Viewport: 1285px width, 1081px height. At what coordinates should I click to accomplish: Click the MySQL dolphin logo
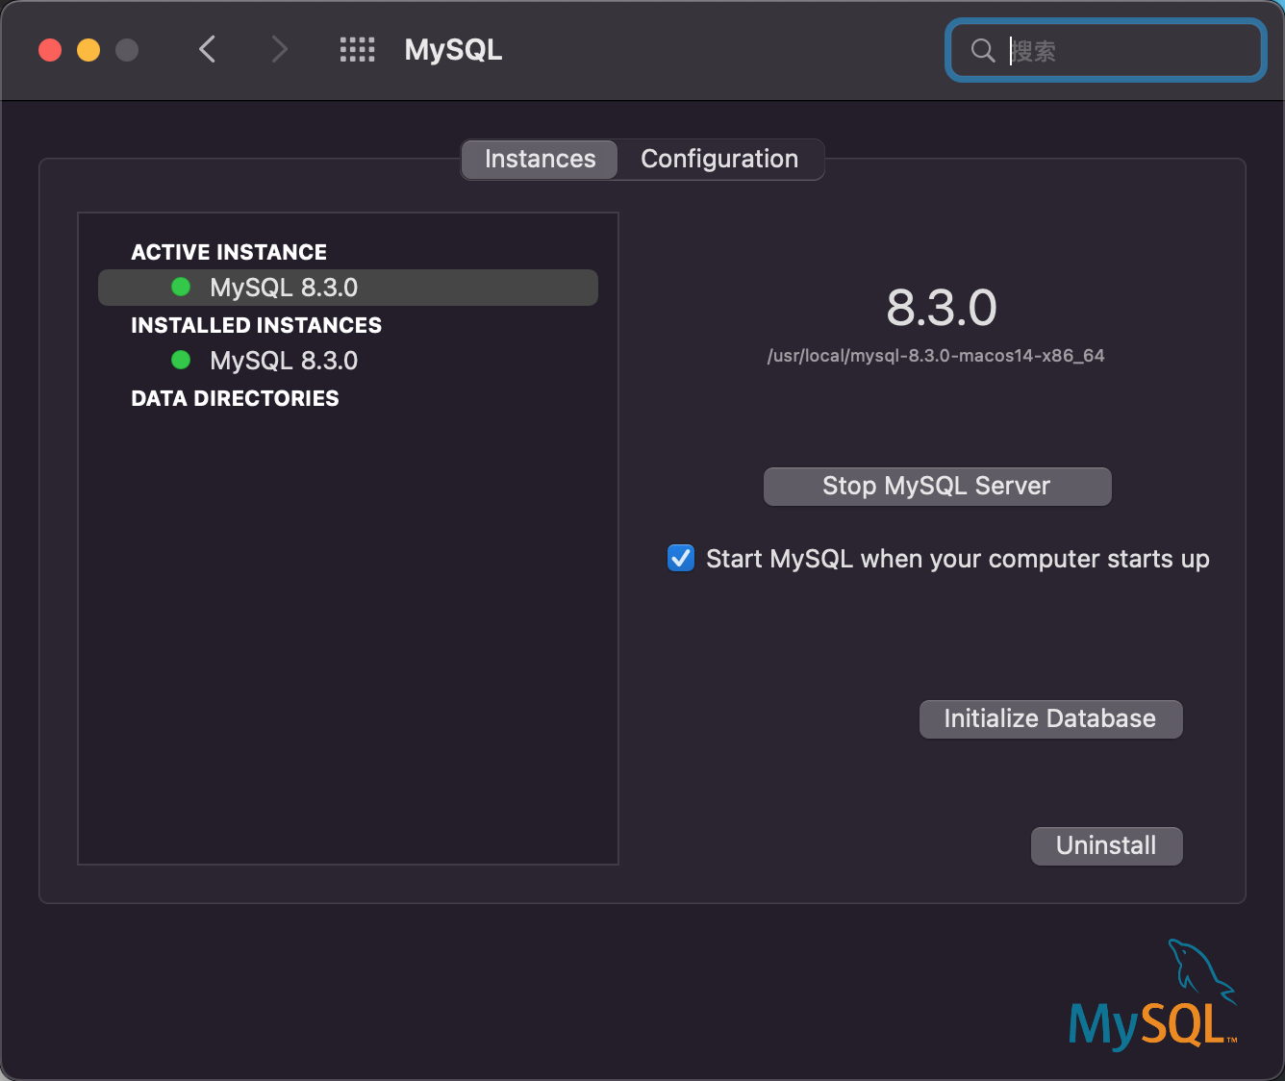coord(1153,994)
